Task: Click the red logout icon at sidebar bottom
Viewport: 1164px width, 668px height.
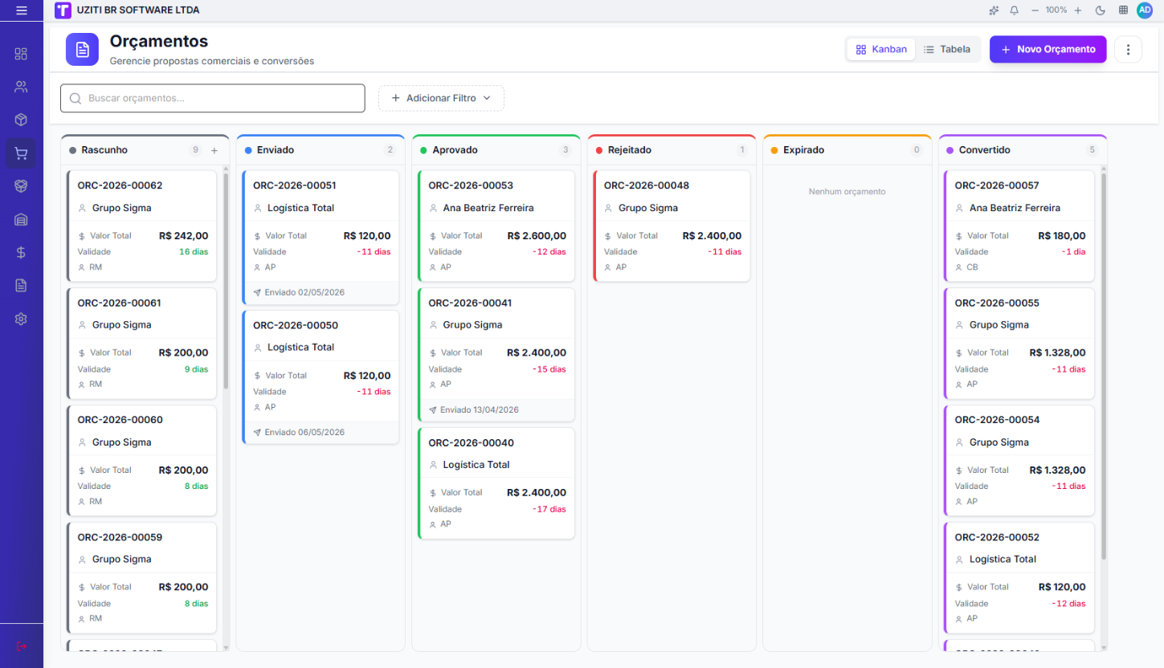Action: point(21,646)
